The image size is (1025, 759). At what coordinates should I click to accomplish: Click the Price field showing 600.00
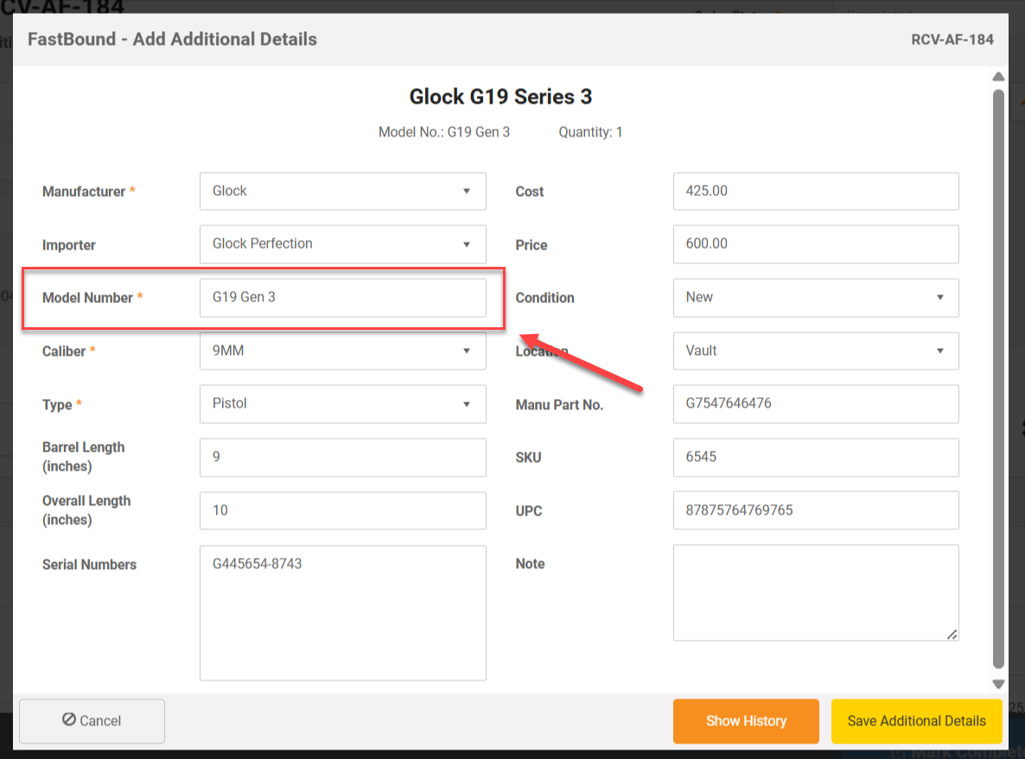[x=816, y=244]
